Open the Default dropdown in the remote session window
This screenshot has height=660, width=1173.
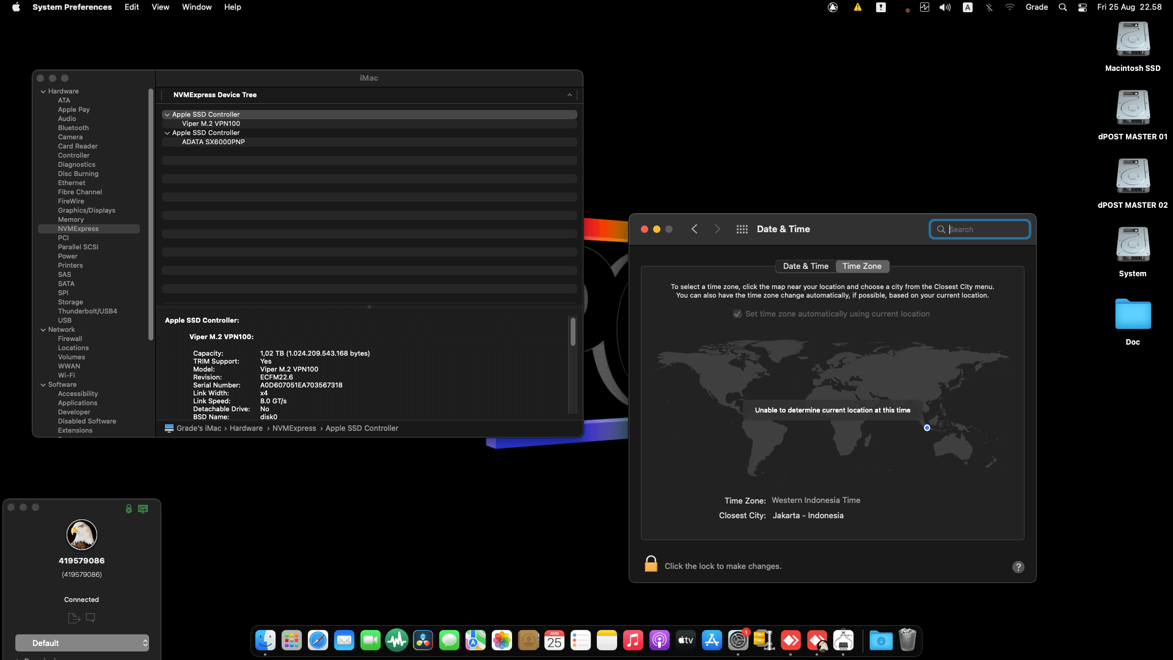(x=82, y=643)
